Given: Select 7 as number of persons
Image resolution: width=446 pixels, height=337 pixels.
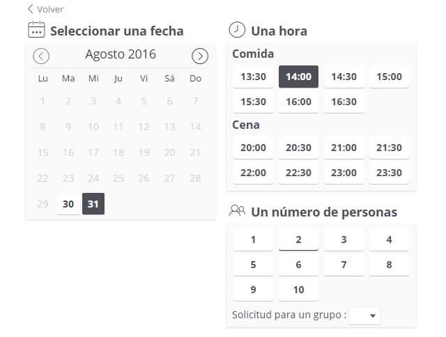Looking at the screenshot, I should click(x=344, y=265).
